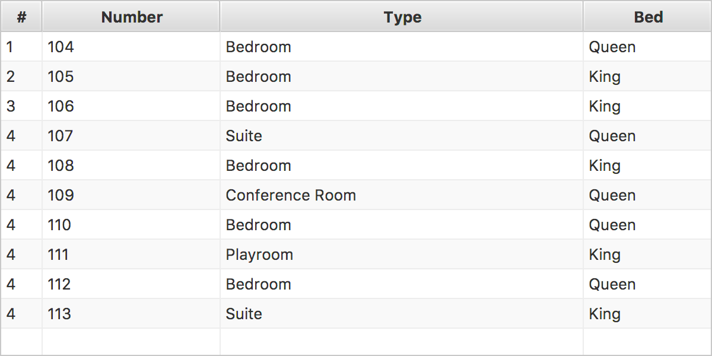Click room number 110 cell

(131, 225)
